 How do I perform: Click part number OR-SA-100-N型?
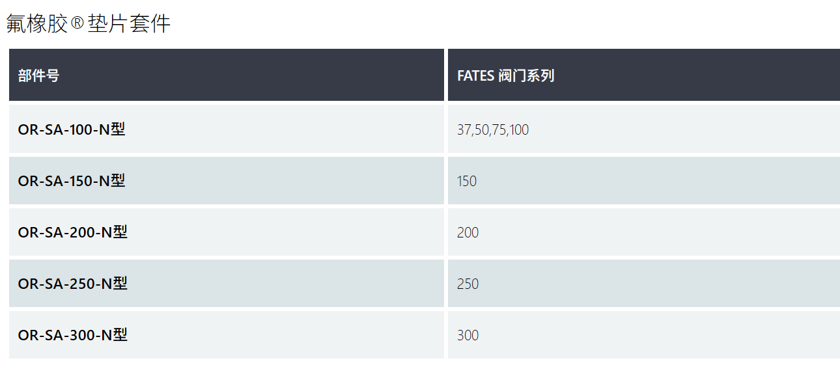(x=72, y=129)
